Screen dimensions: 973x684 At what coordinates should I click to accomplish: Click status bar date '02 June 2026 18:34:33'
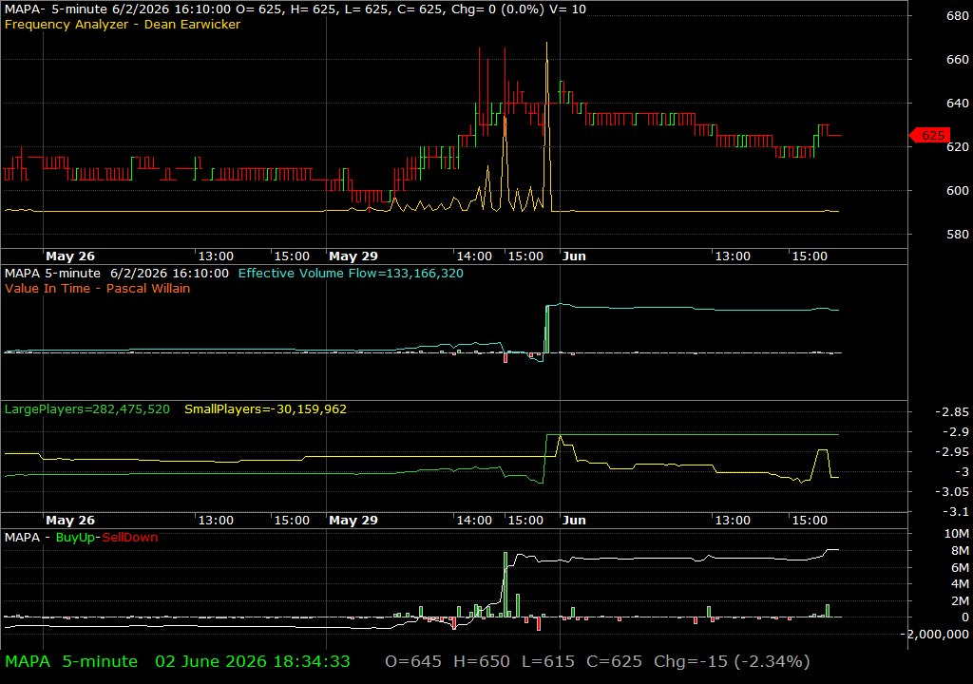[253, 661]
